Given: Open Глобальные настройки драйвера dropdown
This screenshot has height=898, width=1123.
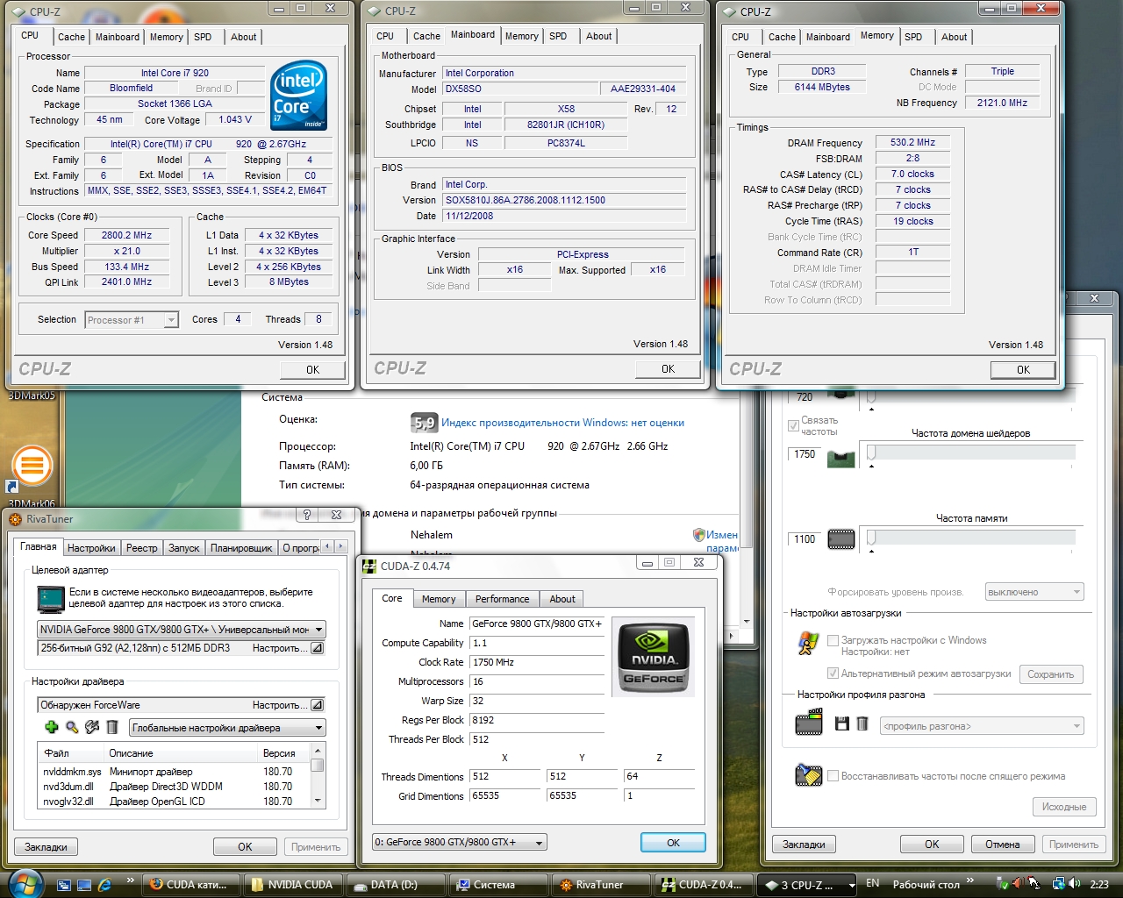Looking at the screenshot, I should coord(227,727).
